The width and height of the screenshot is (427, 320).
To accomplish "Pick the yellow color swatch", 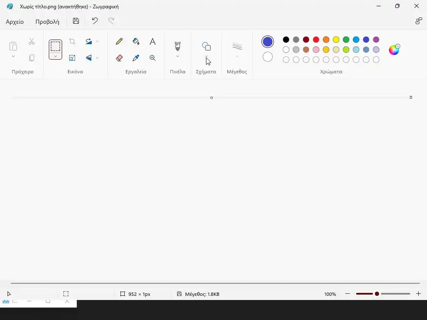I will click(336, 40).
